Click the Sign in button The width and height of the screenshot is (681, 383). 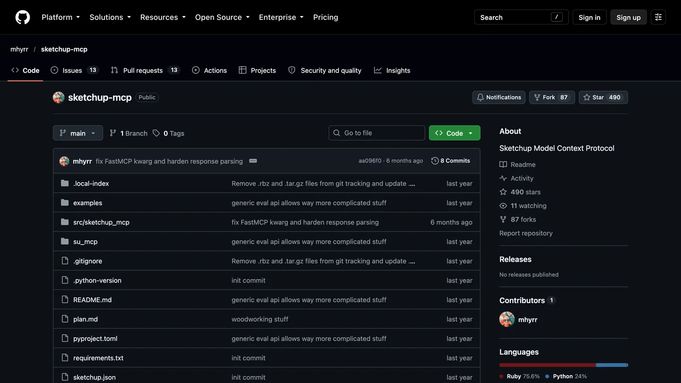[589, 17]
